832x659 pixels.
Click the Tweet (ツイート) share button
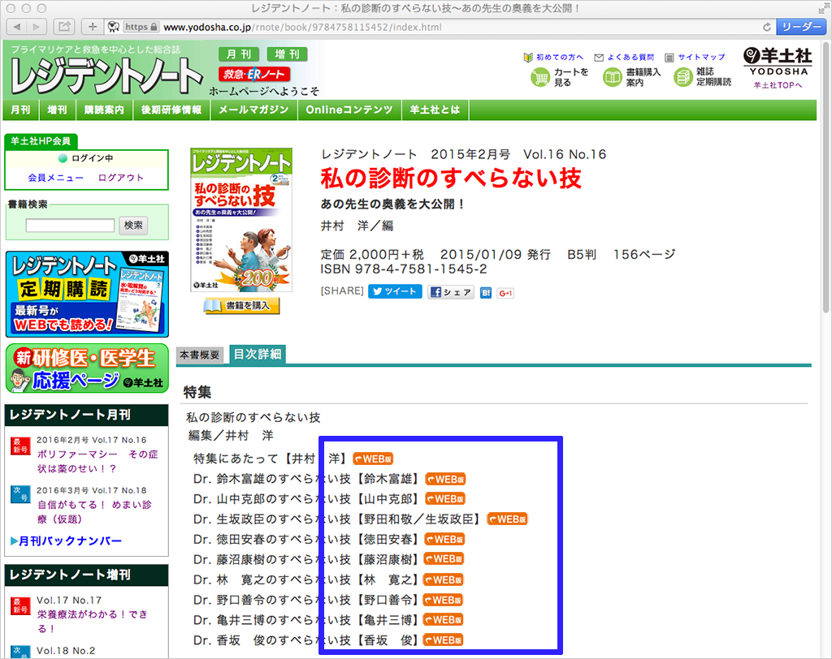tap(395, 292)
